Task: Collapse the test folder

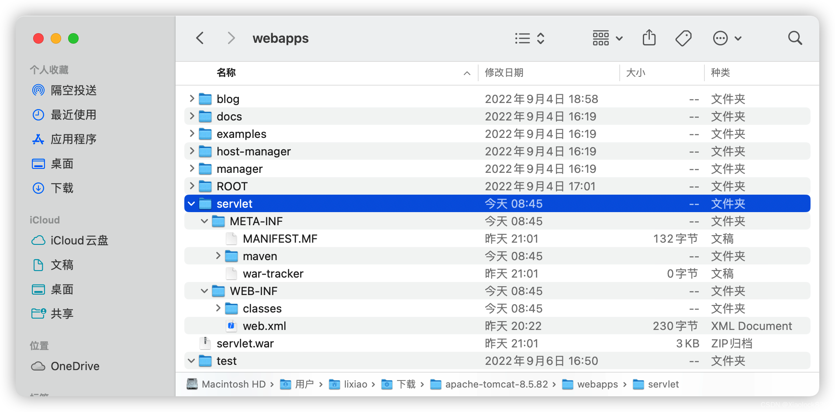Action: [x=191, y=361]
